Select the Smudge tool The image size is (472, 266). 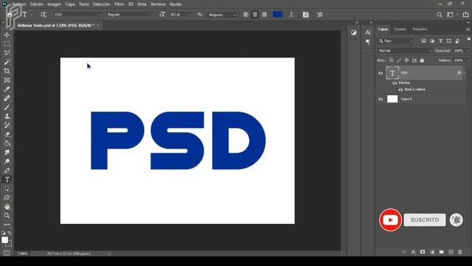[x=7, y=153]
